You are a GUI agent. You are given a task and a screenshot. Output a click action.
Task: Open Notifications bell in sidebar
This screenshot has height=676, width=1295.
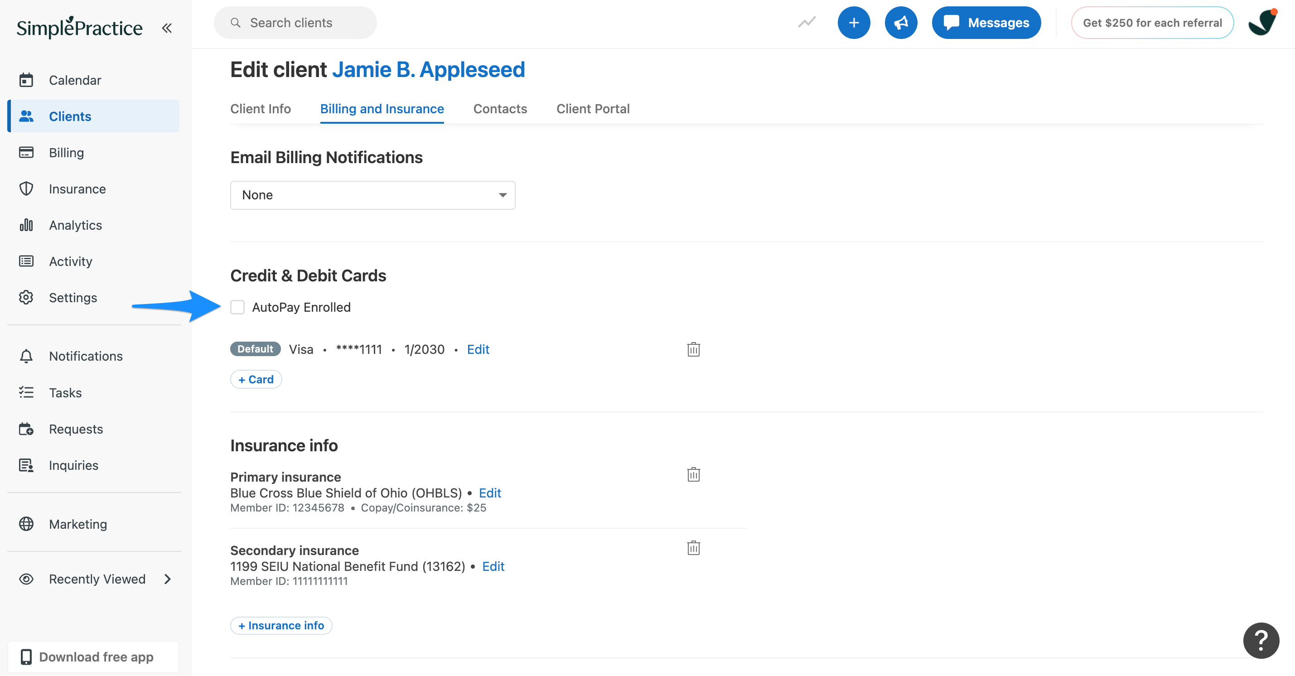[93, 356]
